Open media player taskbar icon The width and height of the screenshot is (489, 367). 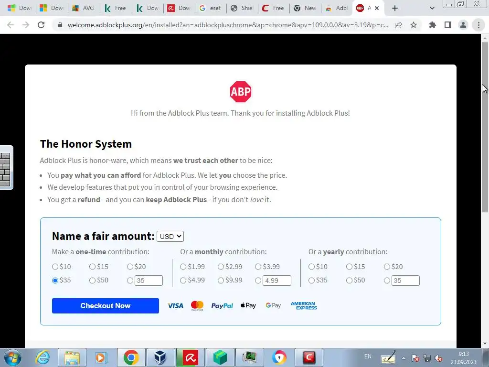click(x=100, y=357)
